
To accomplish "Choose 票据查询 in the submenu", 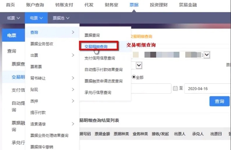I will (x=92, y=35).
